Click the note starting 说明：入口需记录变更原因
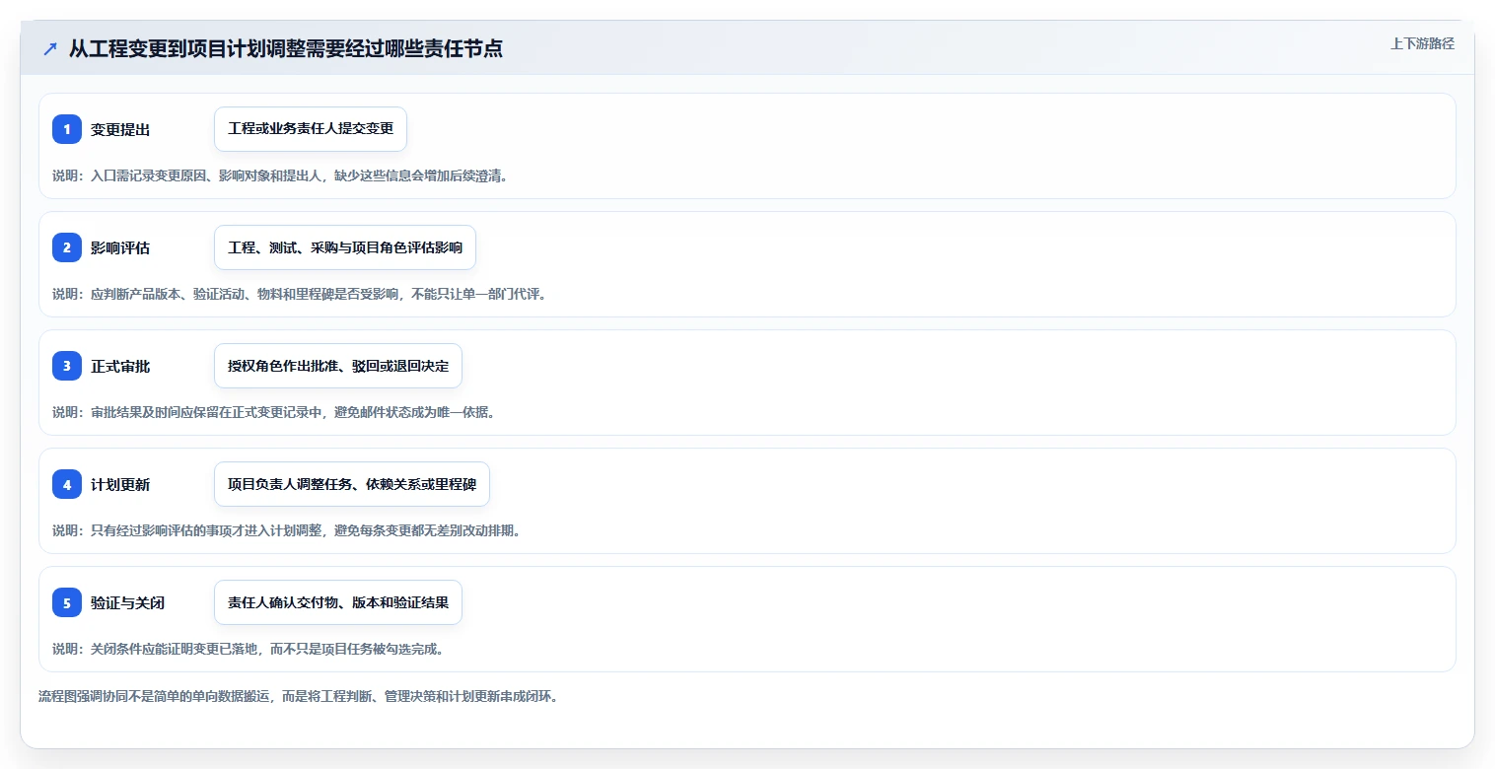The width and height of the screenshot is (1495, 769). [x=281, y=175]
